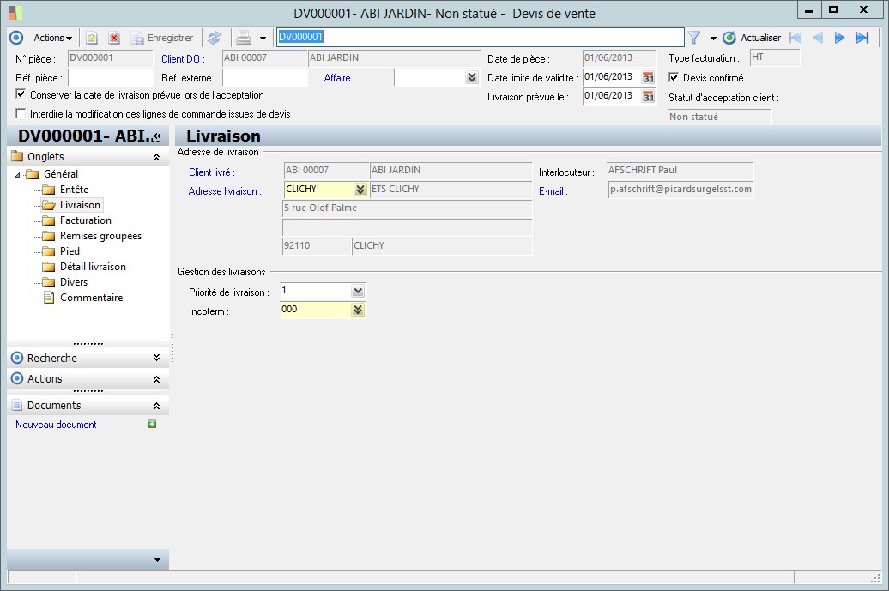Expand the Priorité de livraison dropdown
889x591 pixels.
358,292
